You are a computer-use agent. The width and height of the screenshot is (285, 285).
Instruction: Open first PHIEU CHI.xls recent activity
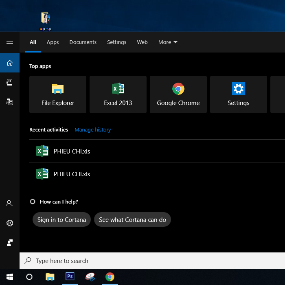click(x=157, y=151)
